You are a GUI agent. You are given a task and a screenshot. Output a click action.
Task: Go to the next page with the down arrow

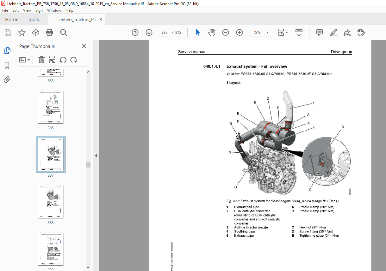(149, 32)
